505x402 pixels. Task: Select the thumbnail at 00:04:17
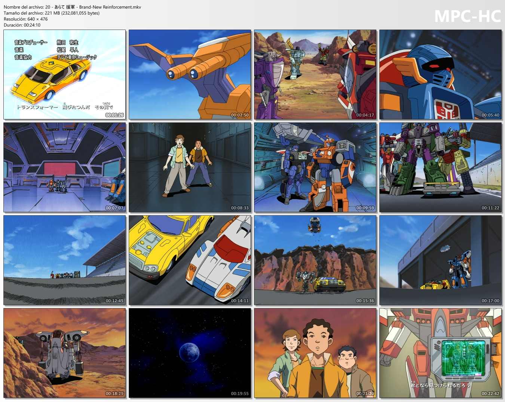pos(315,74)
